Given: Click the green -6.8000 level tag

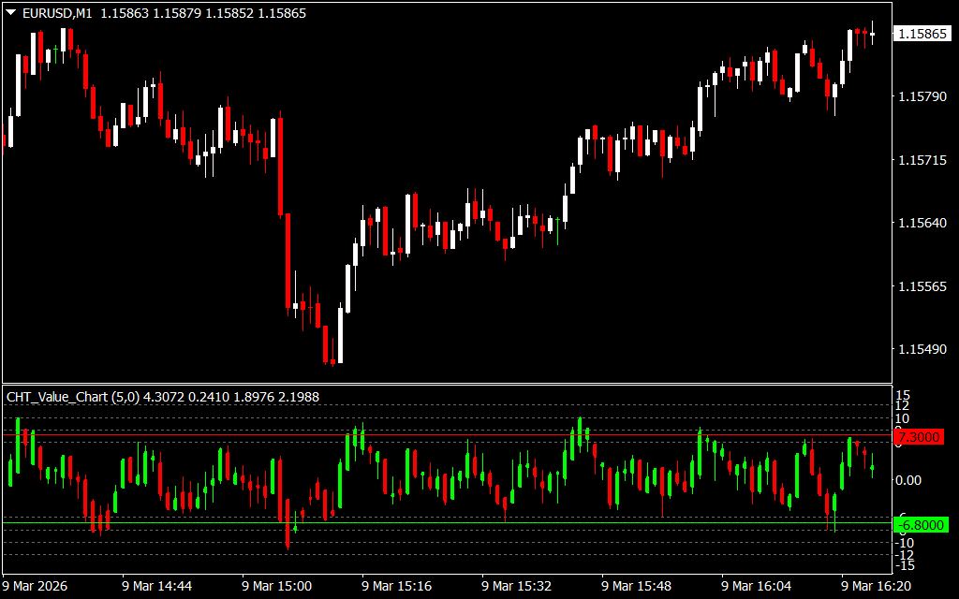Looking at the screenshot, I should pos(920,524).
